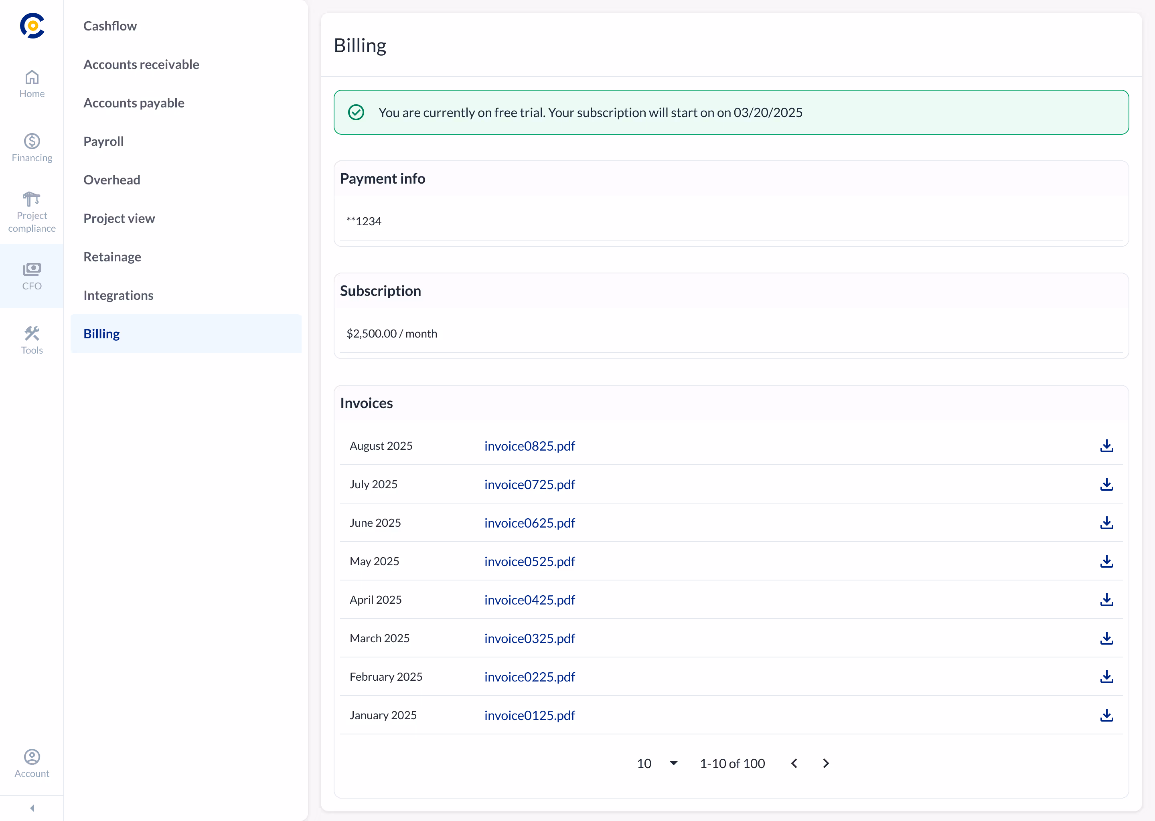Open the Tools section
The height and width of the screenshot is (821, 1155).
(x=32, y=340)
